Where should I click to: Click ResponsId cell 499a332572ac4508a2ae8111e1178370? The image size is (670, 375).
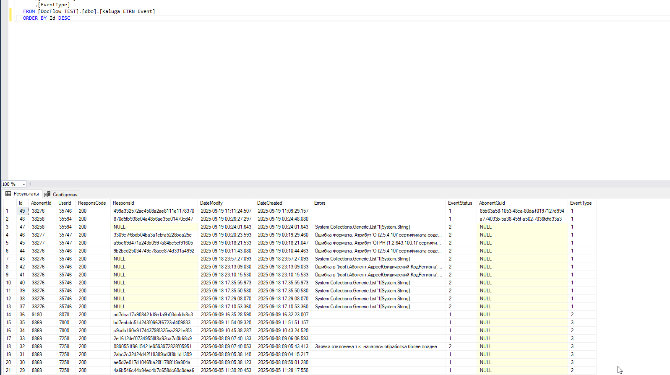click(154, 211)
